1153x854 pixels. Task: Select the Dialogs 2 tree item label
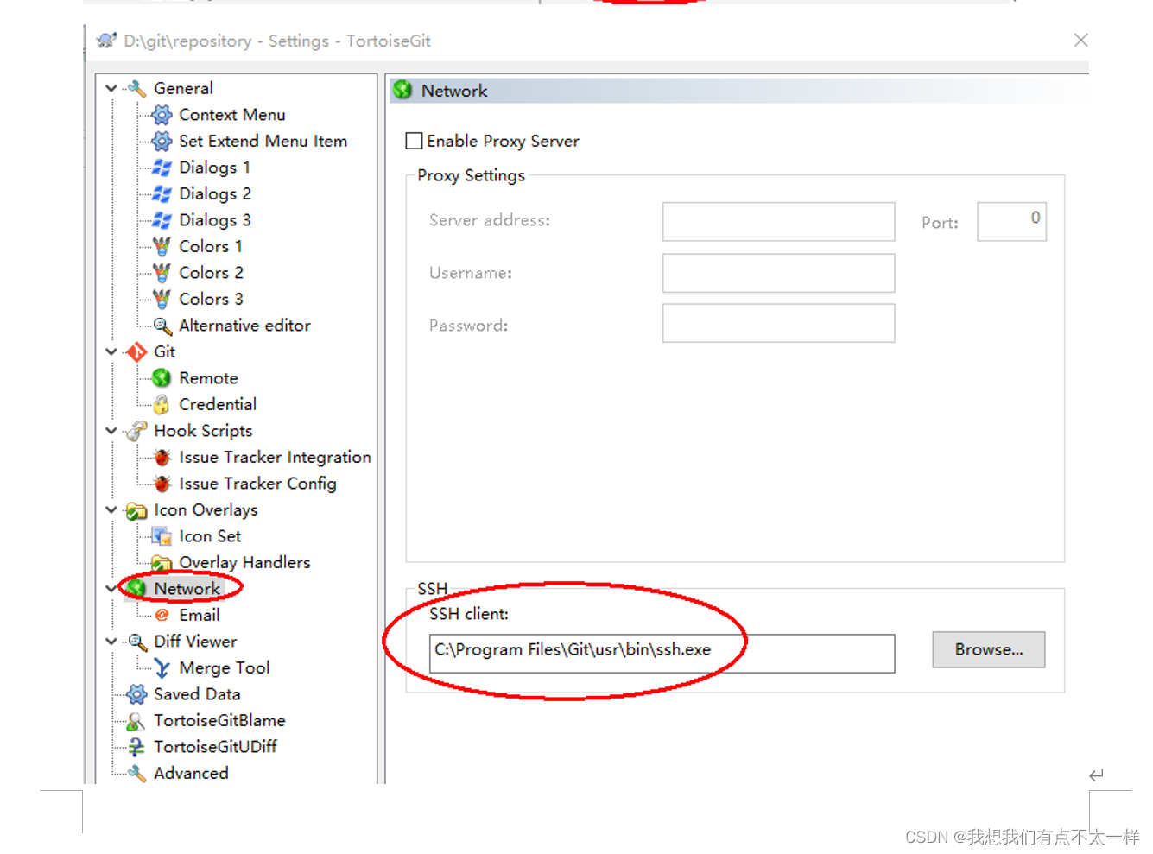[215, 193]
